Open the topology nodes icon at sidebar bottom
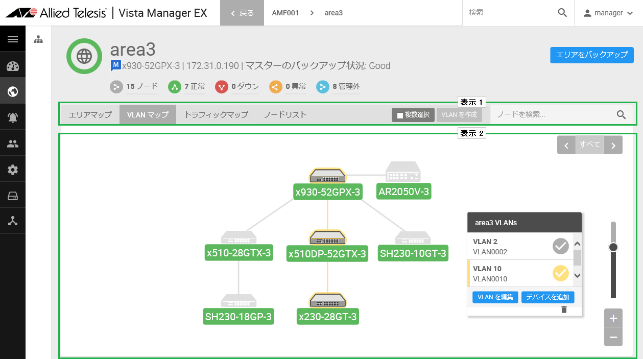 tap(13, 221)
